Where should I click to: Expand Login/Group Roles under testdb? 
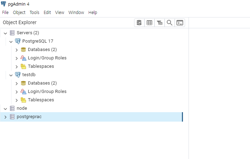16,92
